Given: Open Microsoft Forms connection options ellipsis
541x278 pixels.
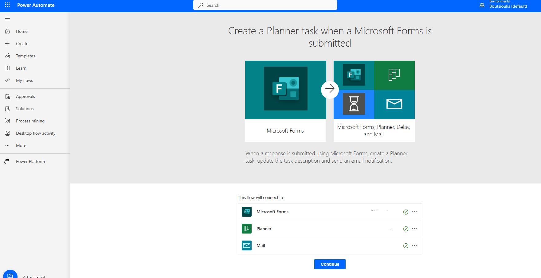Looking at the screenshot, I should coord(414,212).
